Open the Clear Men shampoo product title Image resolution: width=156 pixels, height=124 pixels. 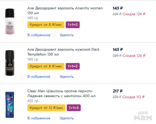61,93
